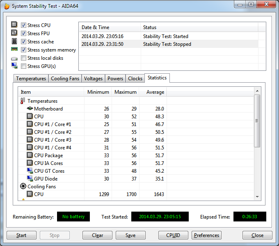Screen dimensions: 279x246
Task: Click the statistics list scrollbar thumb
Action: click(x=257, y=121)
